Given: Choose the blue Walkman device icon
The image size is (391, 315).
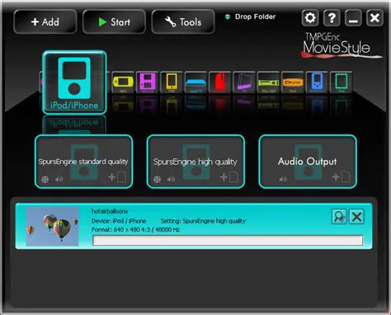Looking at the screenshot, I should (x=317, y=82).
